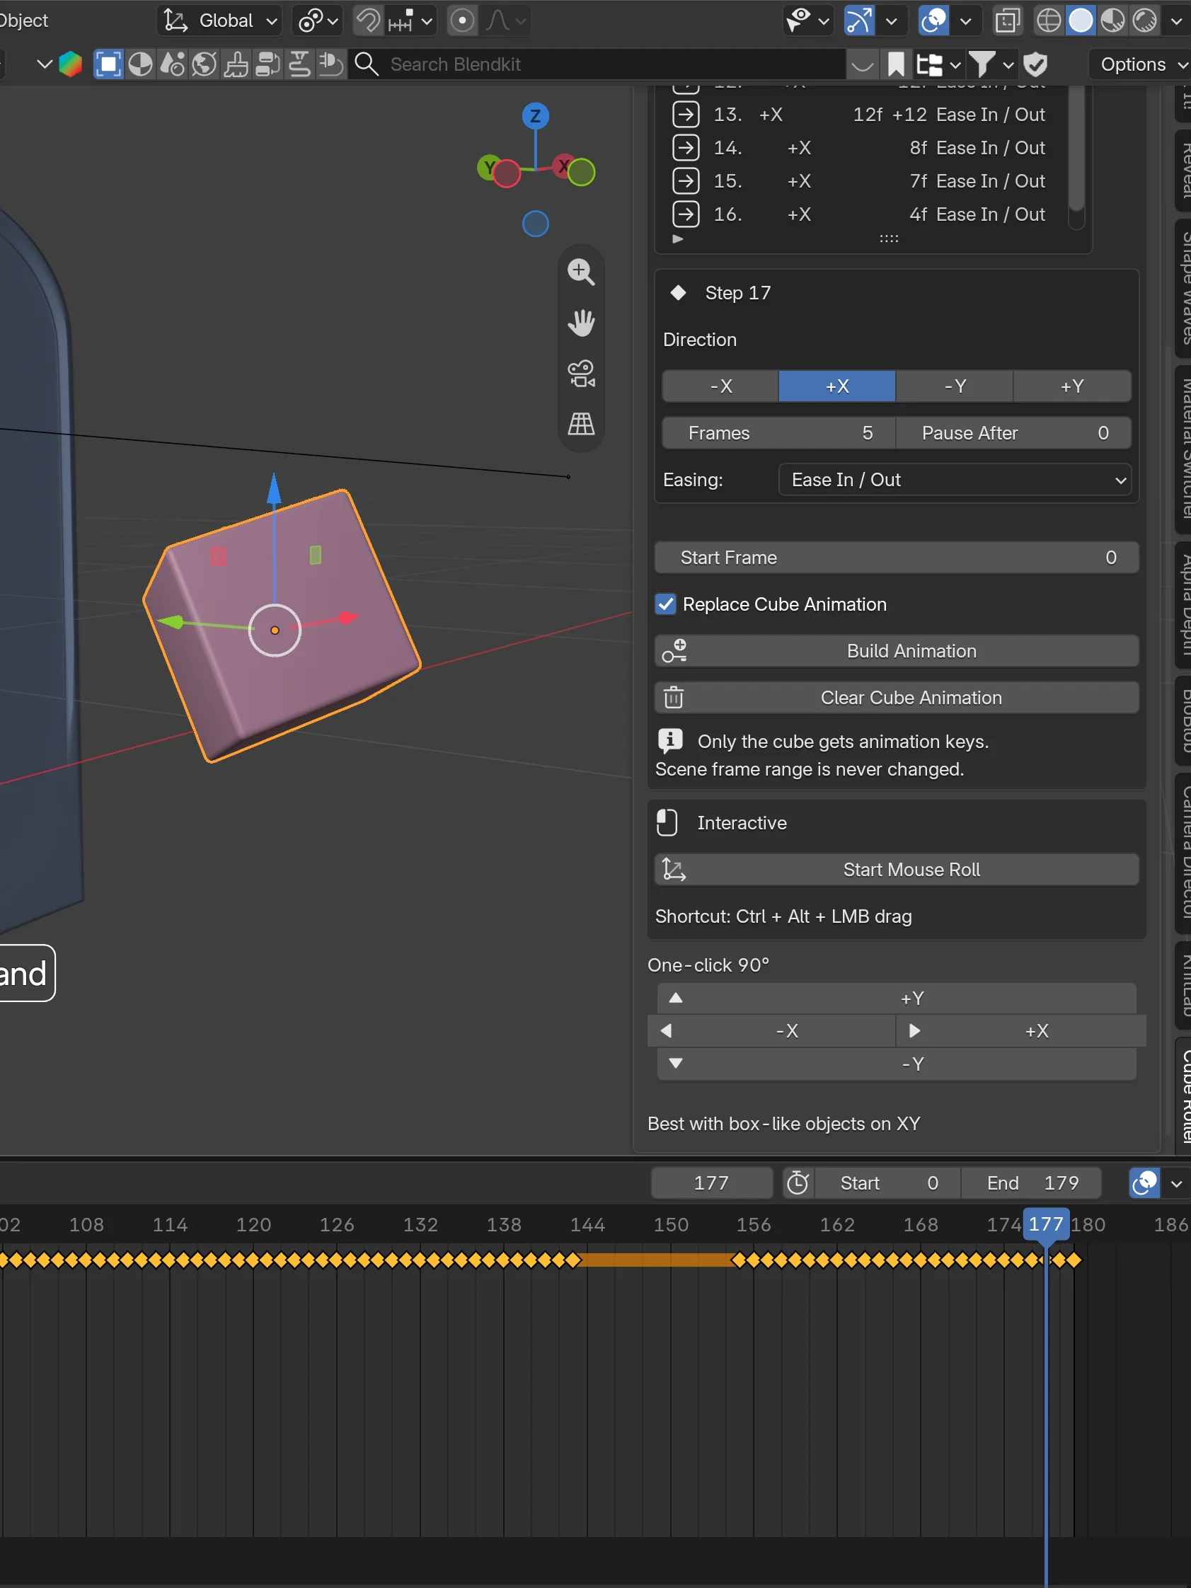Click the BlendKit bookmark icon

(x=895, y=64)
